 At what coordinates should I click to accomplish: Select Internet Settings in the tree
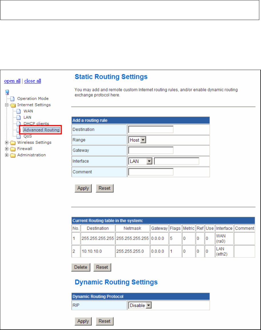point(34,105)
